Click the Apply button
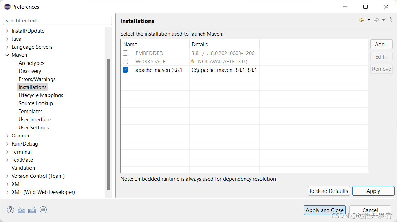 click(373, 191)
